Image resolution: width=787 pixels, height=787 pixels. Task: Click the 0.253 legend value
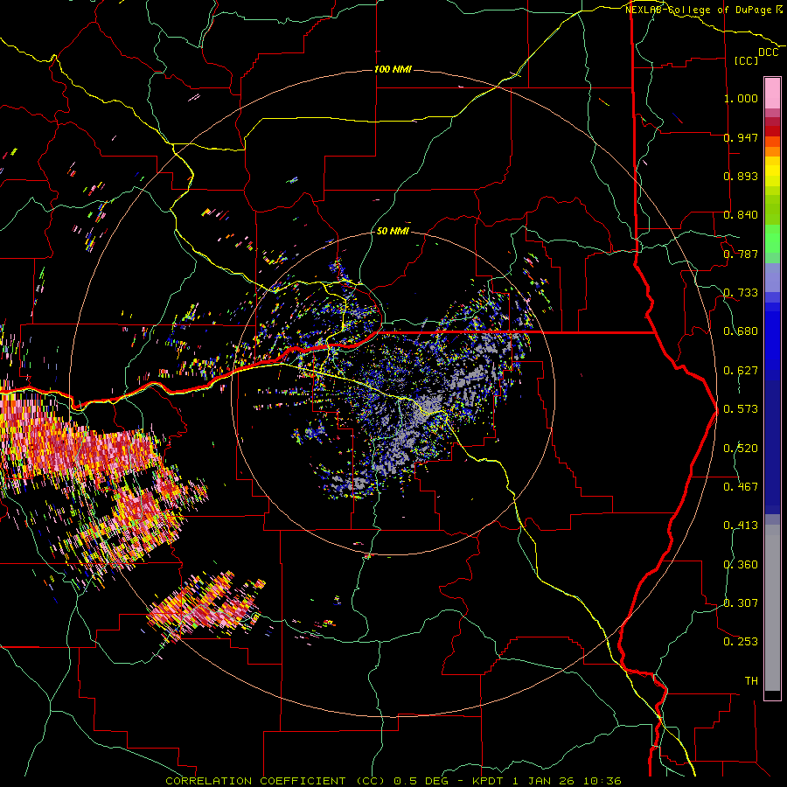(741, 642)
